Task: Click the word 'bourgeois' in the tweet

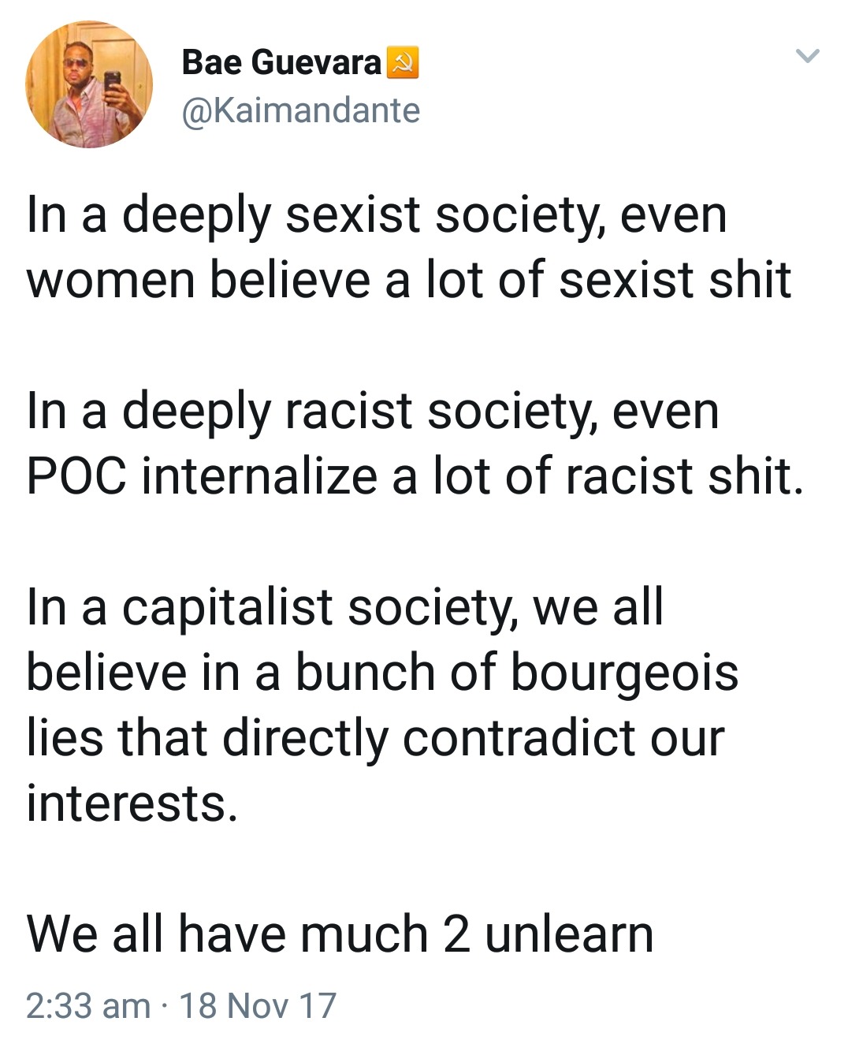Action: (624, 673)
